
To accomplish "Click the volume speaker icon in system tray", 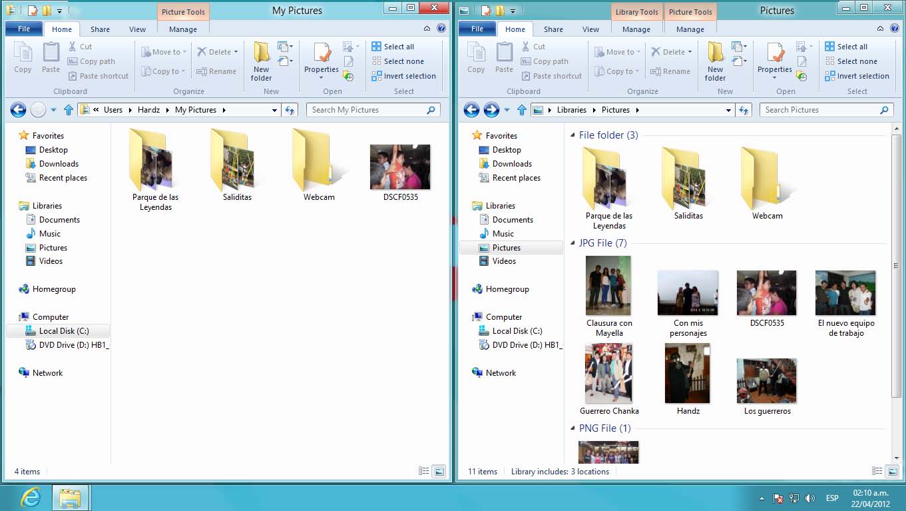I will click(810, 498).
